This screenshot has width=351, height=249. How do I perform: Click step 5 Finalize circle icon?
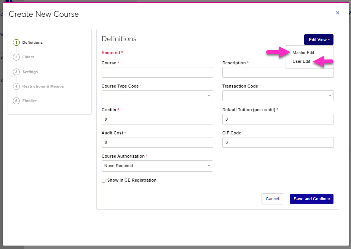click(x=16, y=101)
